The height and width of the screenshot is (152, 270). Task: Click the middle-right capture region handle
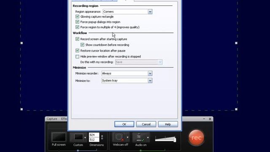pos(236,43)
